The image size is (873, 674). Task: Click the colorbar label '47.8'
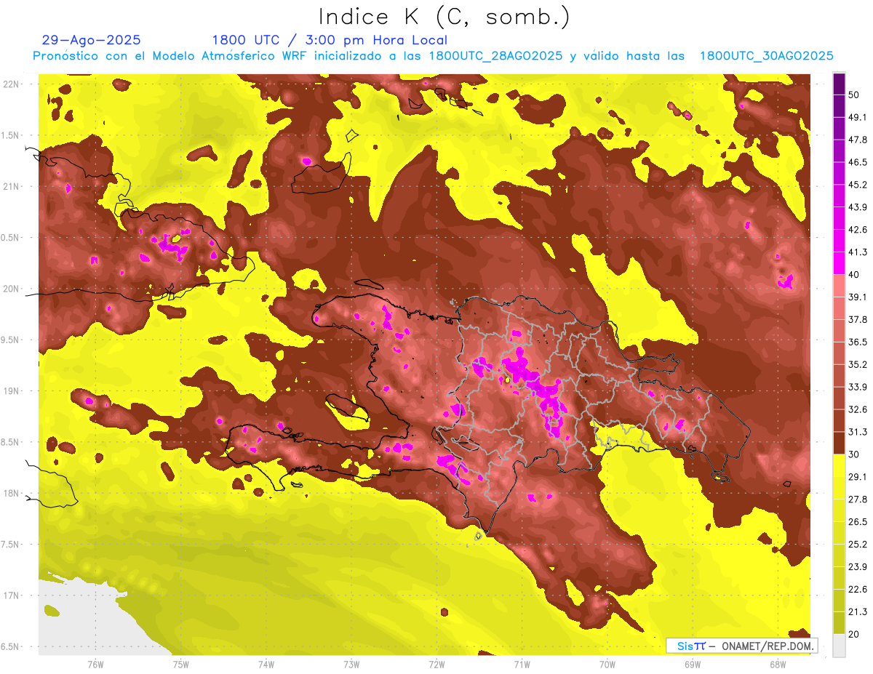(857, 140)
